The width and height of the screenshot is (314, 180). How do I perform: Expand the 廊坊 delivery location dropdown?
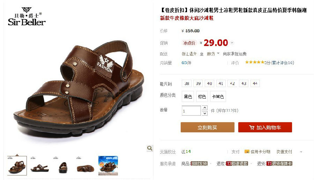(x=218, y=54)
